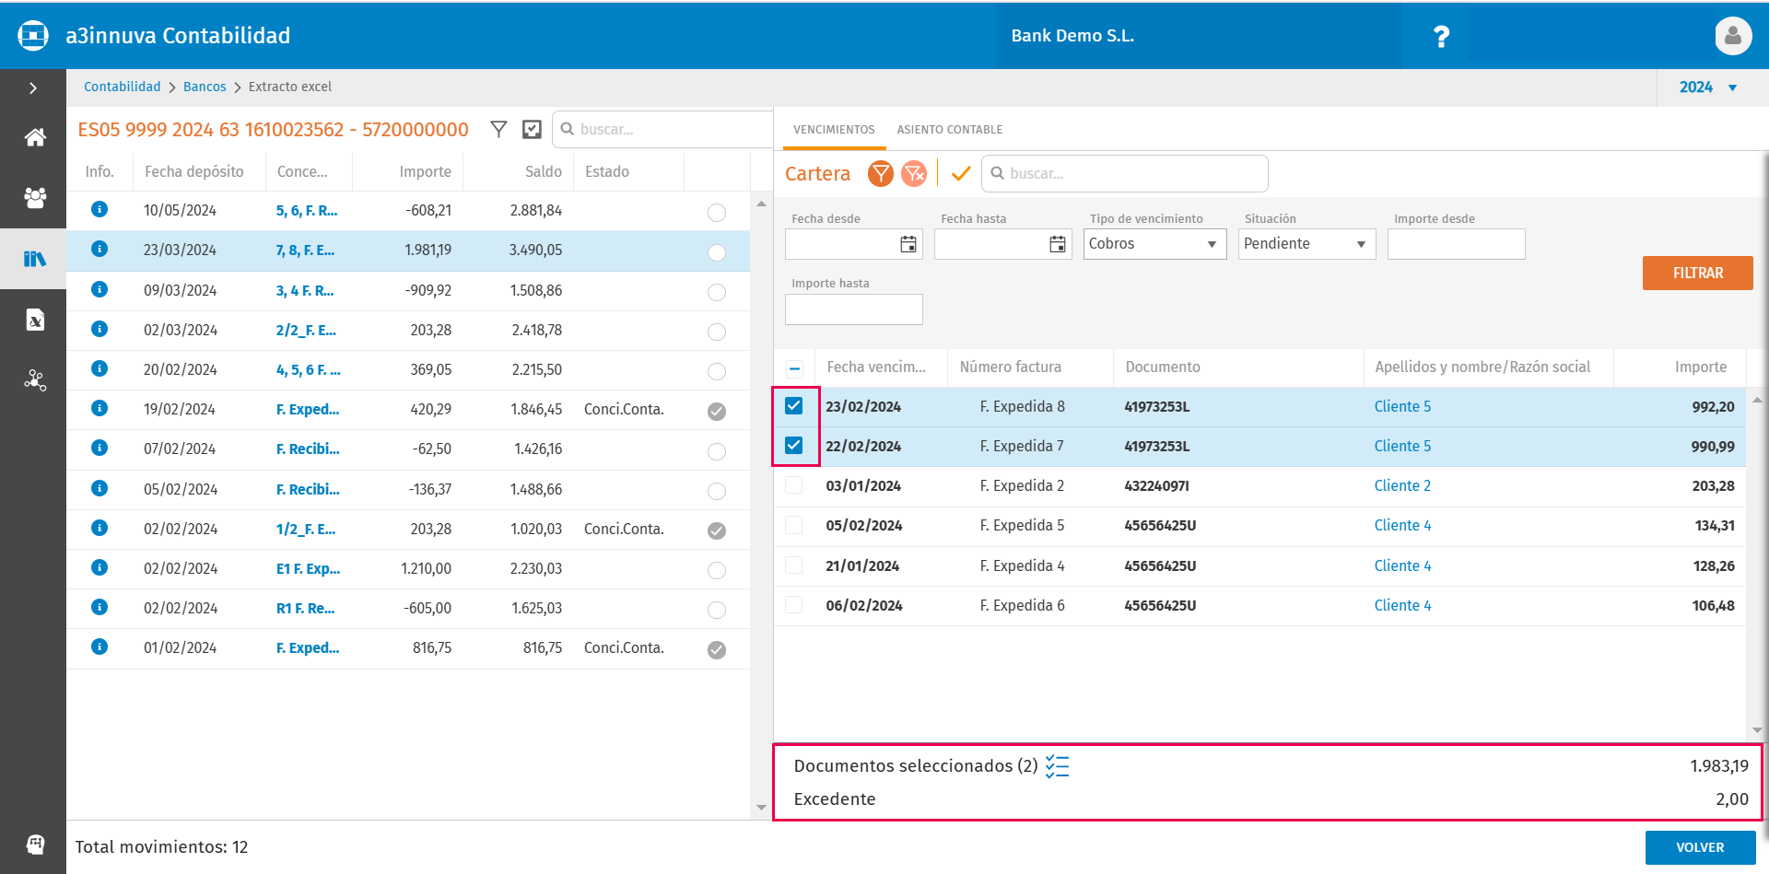Focus the Importe desde input field
The width and height of the screenshot is (1769, 874).
click(1456, 244)
